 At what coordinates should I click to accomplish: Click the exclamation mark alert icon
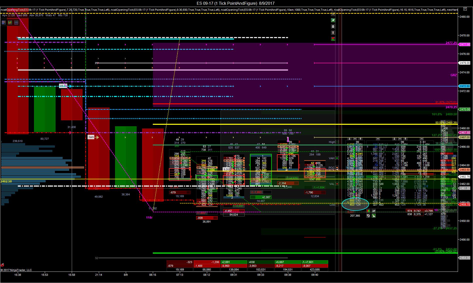(x=333, y=33)
